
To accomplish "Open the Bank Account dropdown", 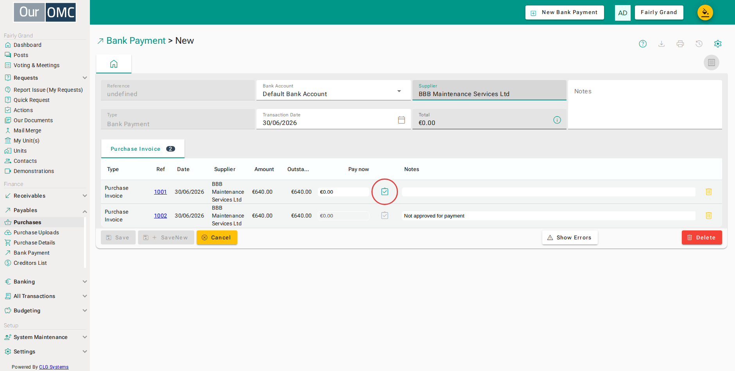I will click(333, 90).
